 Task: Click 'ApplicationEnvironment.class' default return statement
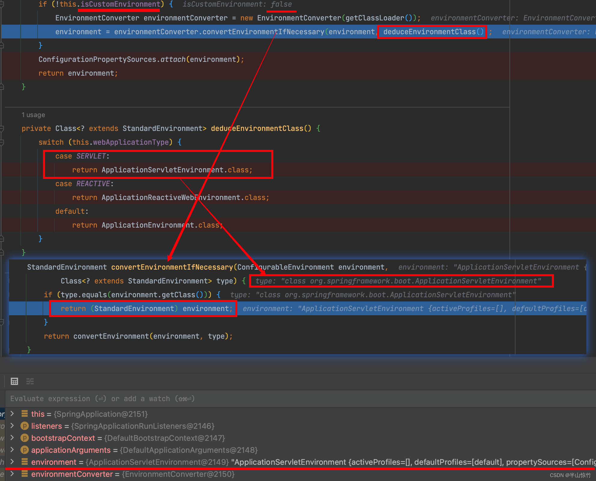pos(147,225)
